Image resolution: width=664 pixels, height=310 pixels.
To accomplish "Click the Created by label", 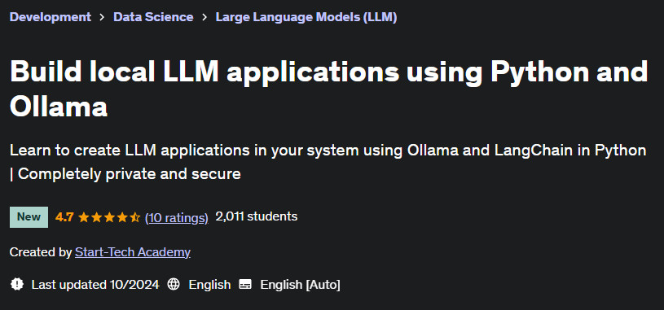I will 41,252.
